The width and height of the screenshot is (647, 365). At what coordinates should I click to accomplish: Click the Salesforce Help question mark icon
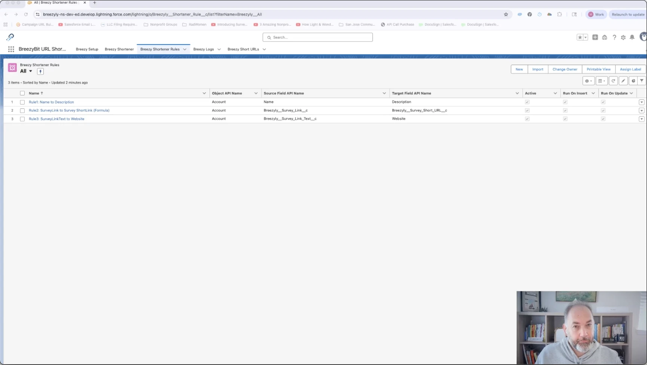tap(614, 37)
